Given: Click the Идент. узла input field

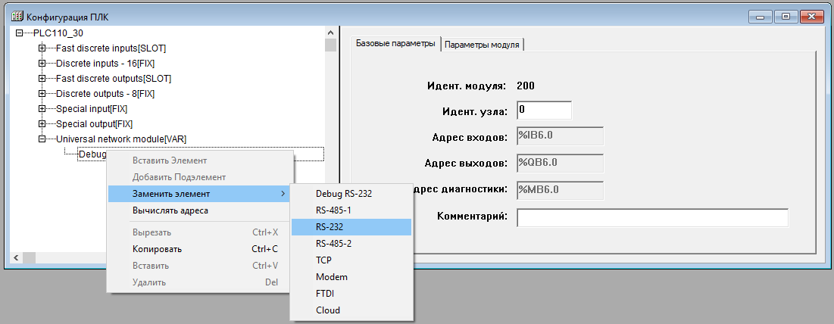Looking at the screenshot, I should pos(544,110).
